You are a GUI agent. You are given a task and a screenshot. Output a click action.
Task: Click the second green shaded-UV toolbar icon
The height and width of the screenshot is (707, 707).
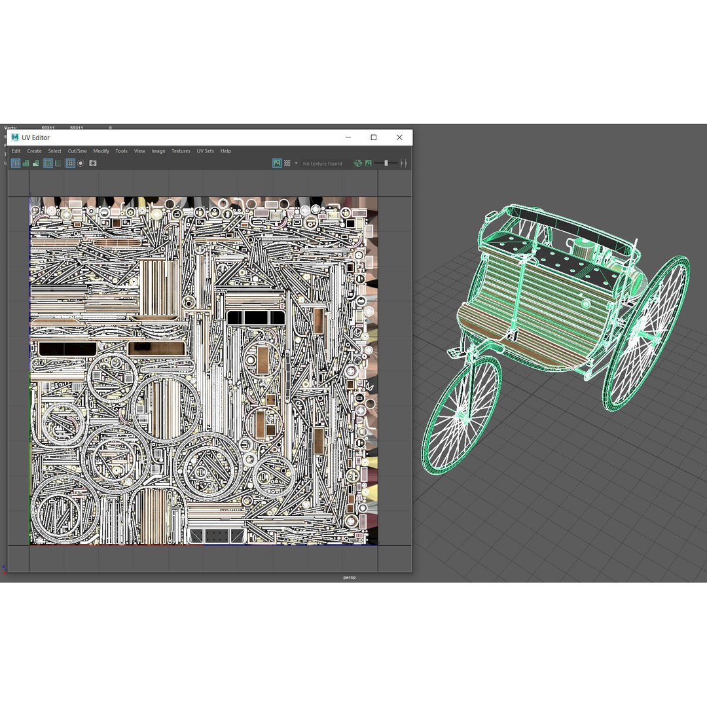26,163
